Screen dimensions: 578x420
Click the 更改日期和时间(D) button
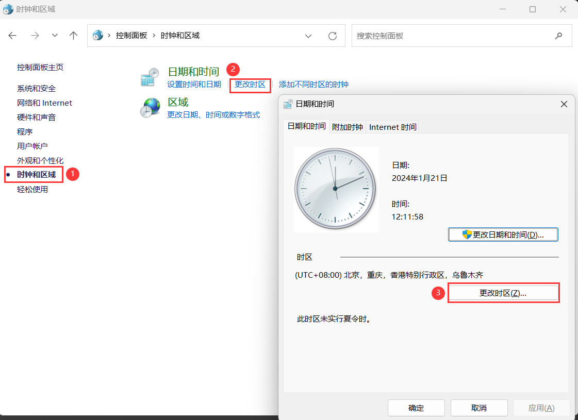pyautogui.click(x=503, y=234)
